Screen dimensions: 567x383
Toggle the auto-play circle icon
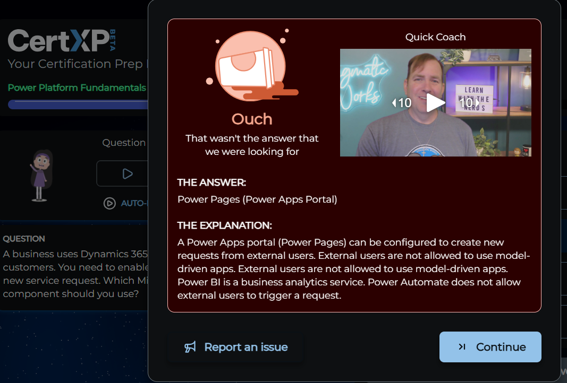(109, 203)
